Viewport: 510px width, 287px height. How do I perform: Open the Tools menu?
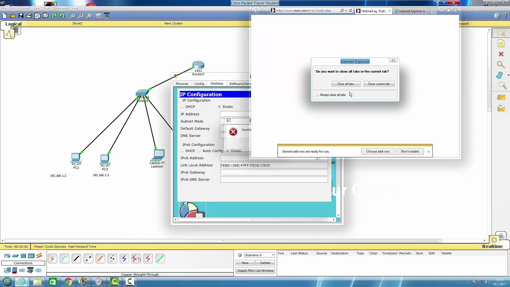pyautogui.click(x=47, y=8)
